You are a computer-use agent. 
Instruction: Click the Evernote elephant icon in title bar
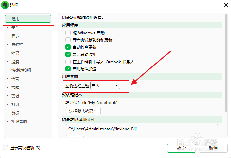coord(5,5)
